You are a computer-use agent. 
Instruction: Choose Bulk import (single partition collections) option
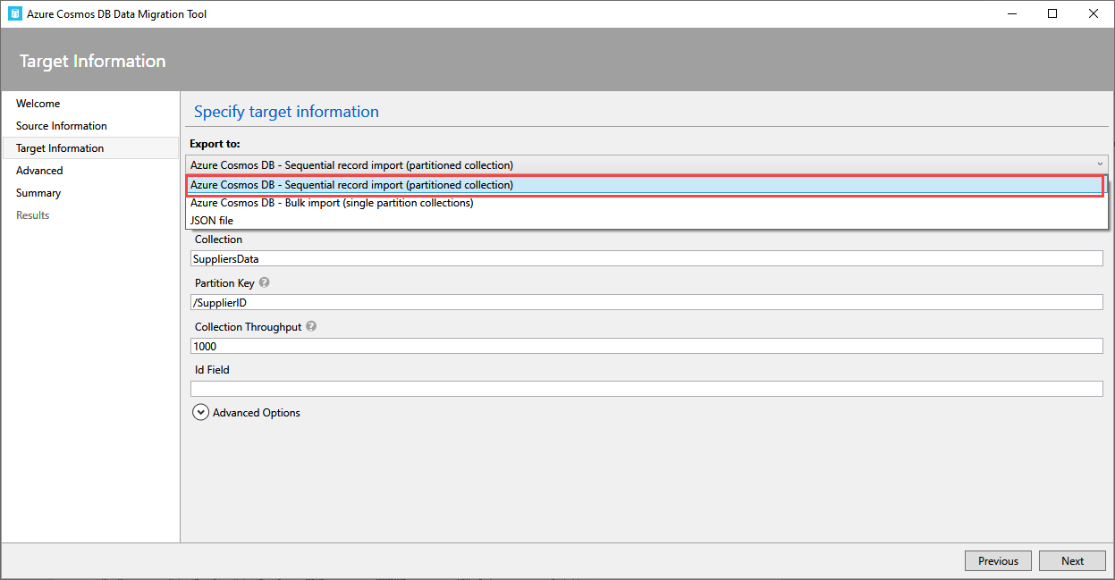[646, 203]
